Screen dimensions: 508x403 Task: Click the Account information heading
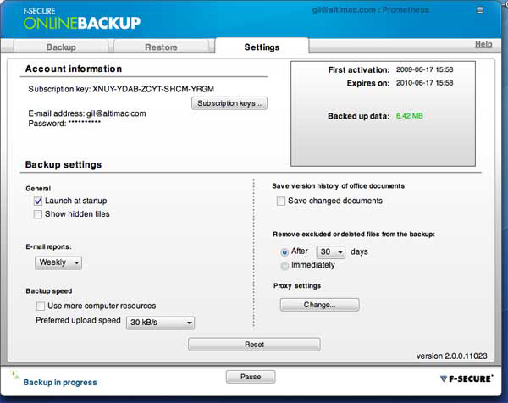coord(74,69)
